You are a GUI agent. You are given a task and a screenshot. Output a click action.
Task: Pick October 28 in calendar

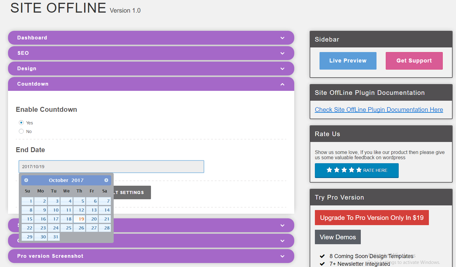105,228
